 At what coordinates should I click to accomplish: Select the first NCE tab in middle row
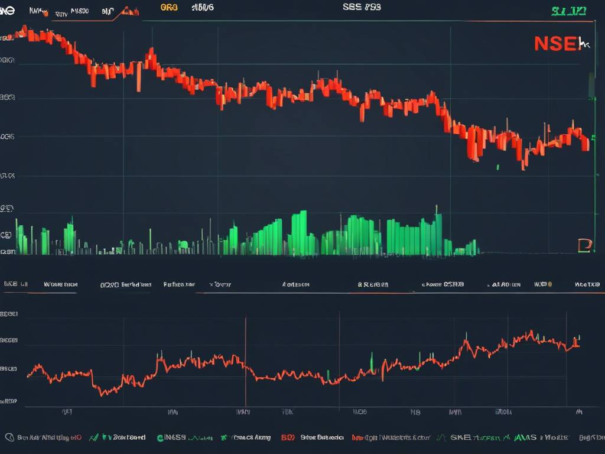click(15, 284)
